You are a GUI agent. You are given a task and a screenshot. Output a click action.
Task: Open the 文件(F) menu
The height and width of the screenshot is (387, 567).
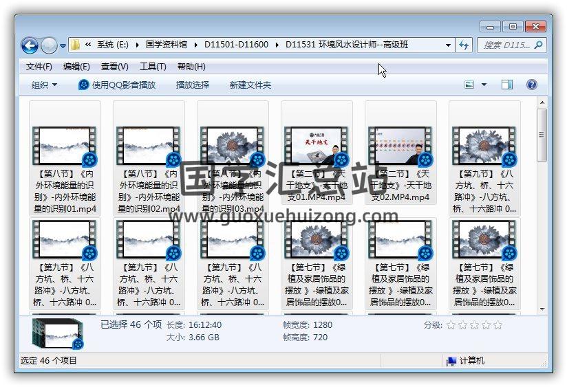(39, 67)
